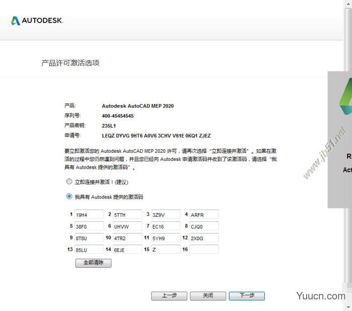Click the 下一步 next step button
Viewport: 352px width, 311px height.
tap(247, 296)
